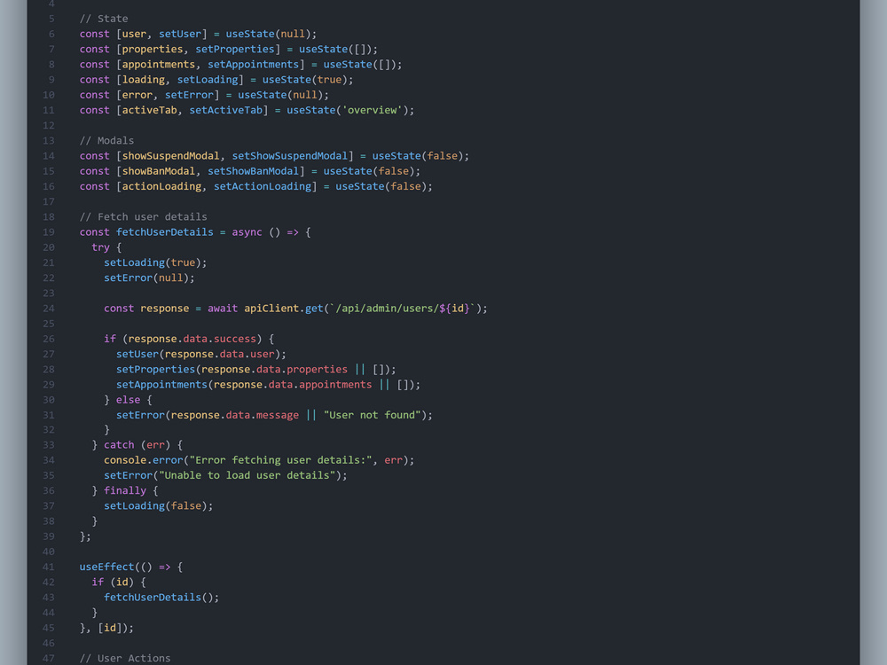Click 'apiClient' on line 24
The width and height of the screenshot is (887, 665).
[x=271, y=309]
